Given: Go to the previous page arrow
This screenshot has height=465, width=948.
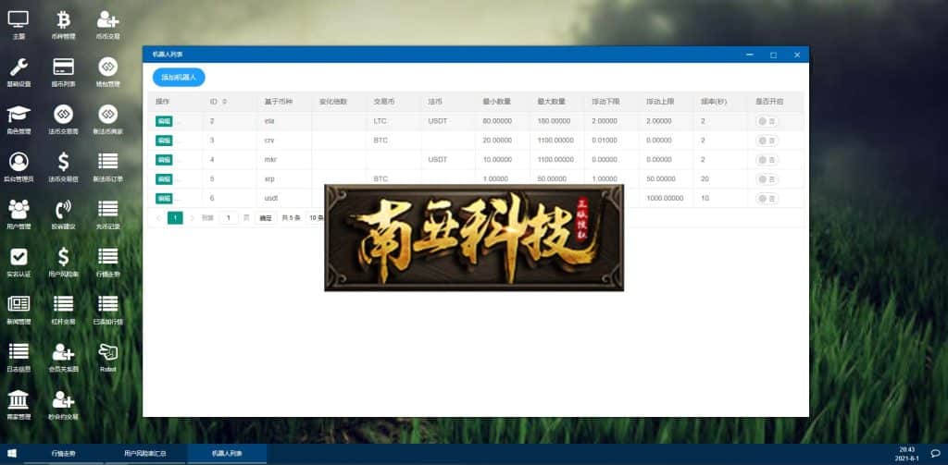Looking at the screenshot, I should click(x=158, y=218).
